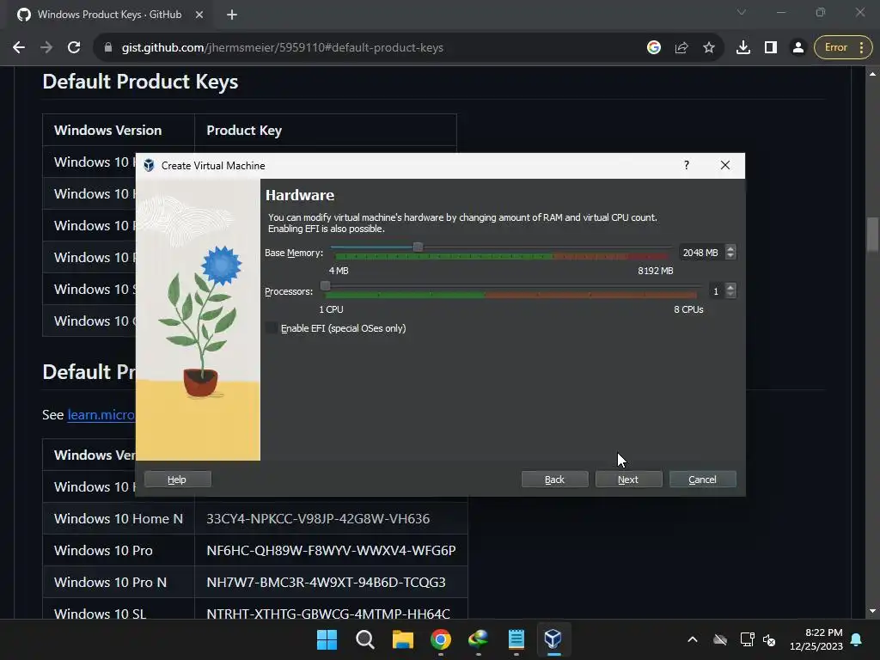Switch to VirtualBox in the taskbar
880x660 pixels.
click(x=553, y=639)
